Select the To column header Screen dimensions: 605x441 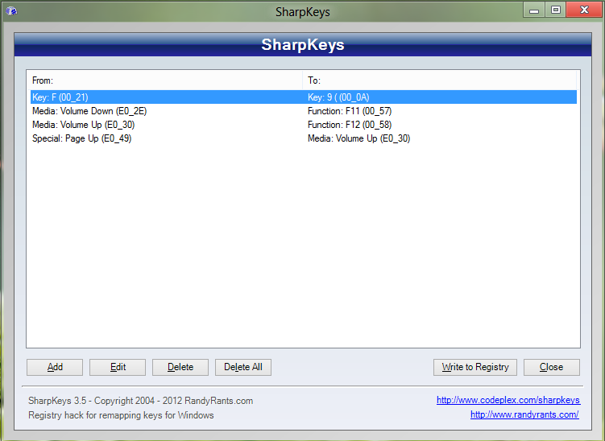(440, 80)
